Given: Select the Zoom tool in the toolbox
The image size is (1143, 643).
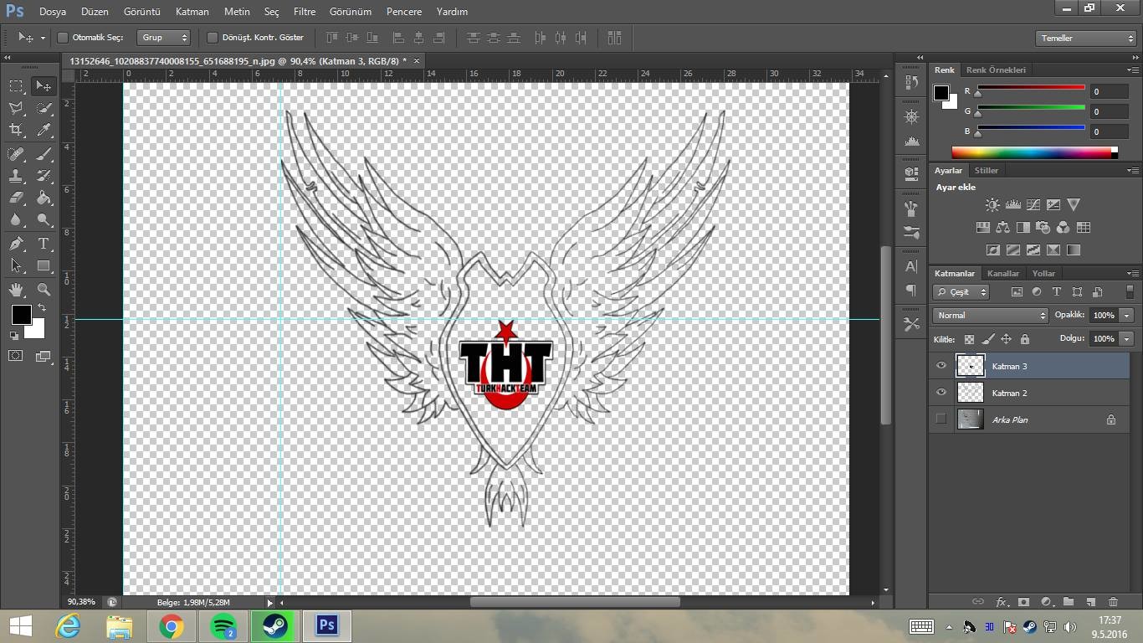Looking at the screenshot, I should click(x=44, y=290).
